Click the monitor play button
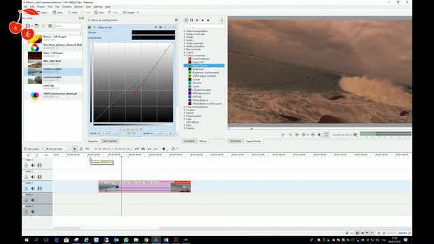The image size is (434, 244). pyautogui.click(x=304, y=135)
